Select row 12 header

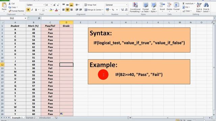point(2,65)
